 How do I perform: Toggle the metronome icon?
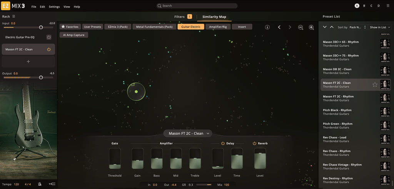(x=40, y=184)
